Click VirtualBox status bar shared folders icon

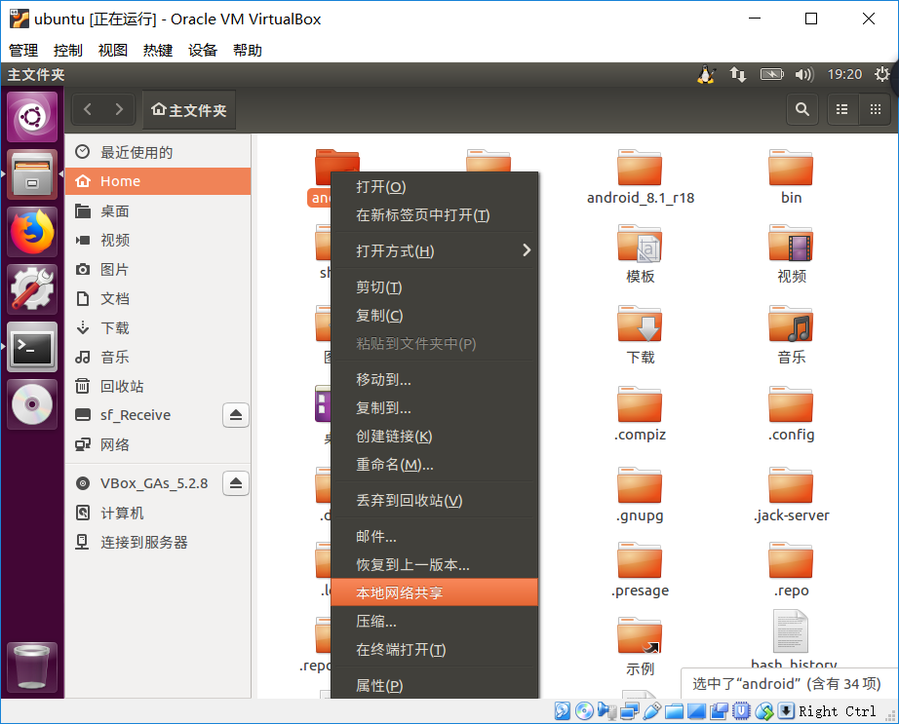point(675,710)
